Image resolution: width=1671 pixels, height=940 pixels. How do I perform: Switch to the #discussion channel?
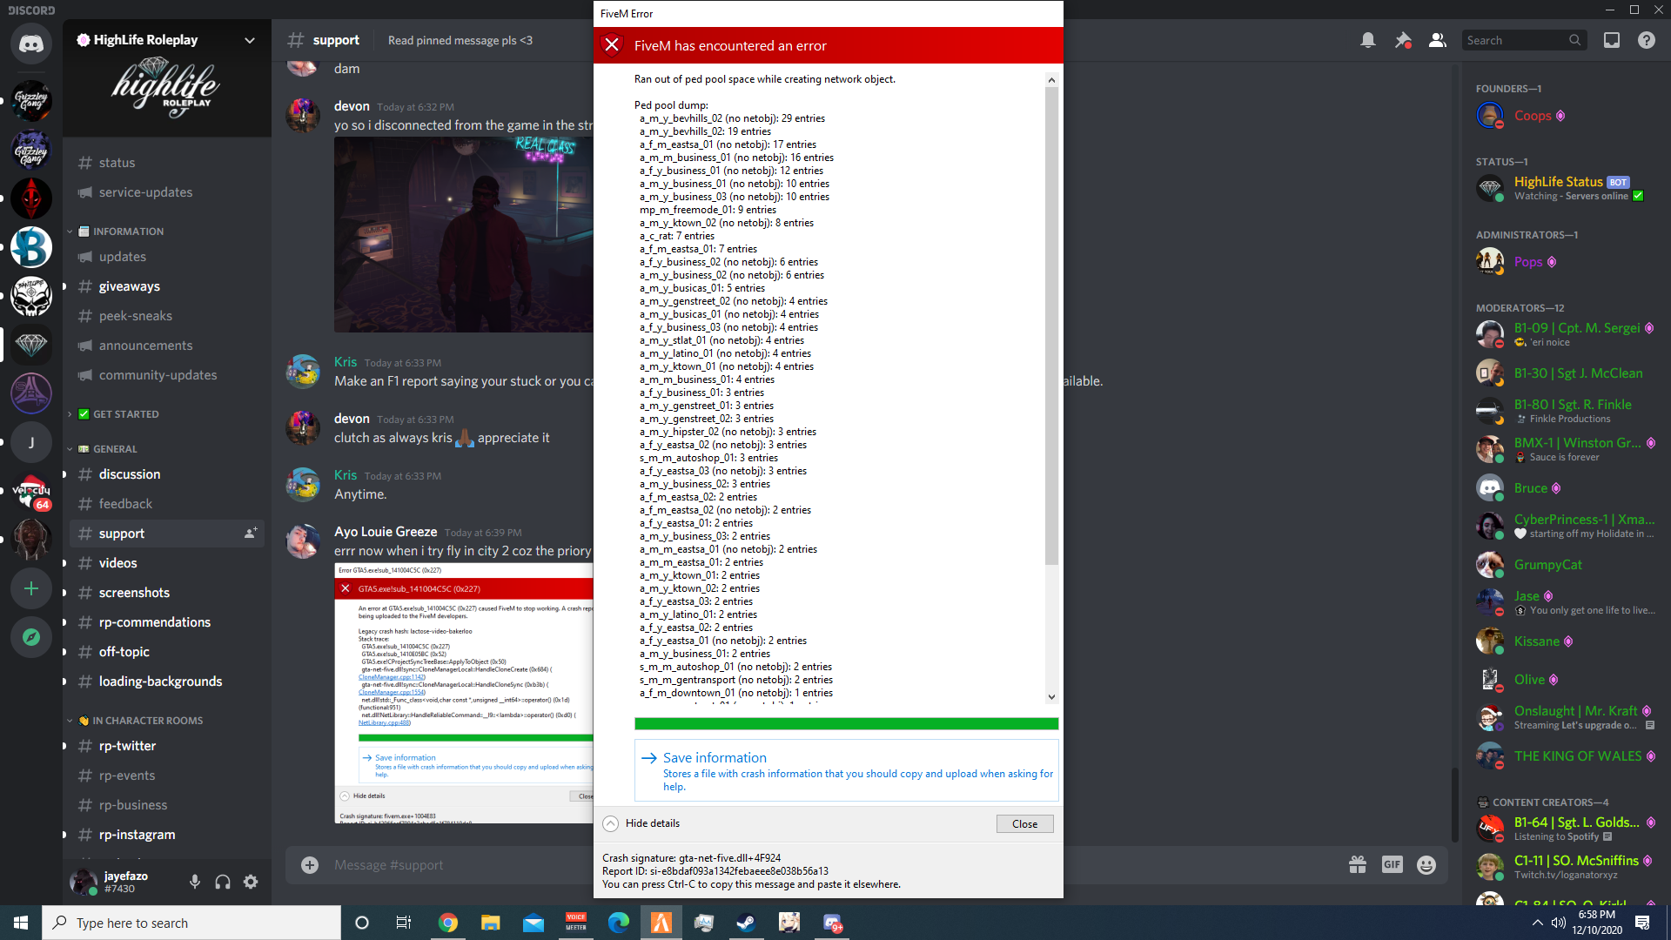click(x=130, y=474)
